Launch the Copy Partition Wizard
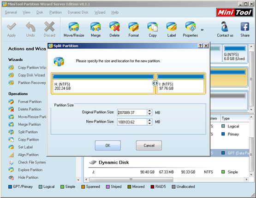The image size is (256, 198). coord(27,68)
